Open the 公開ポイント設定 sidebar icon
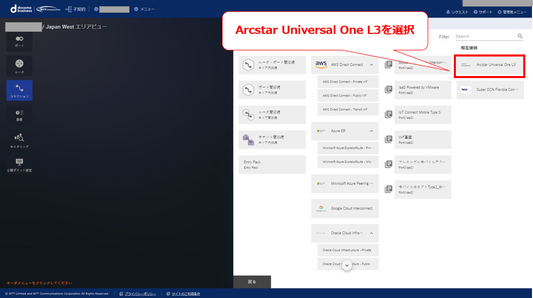The image size is (533, 298). pyautogui.click(x=20, y=165)
